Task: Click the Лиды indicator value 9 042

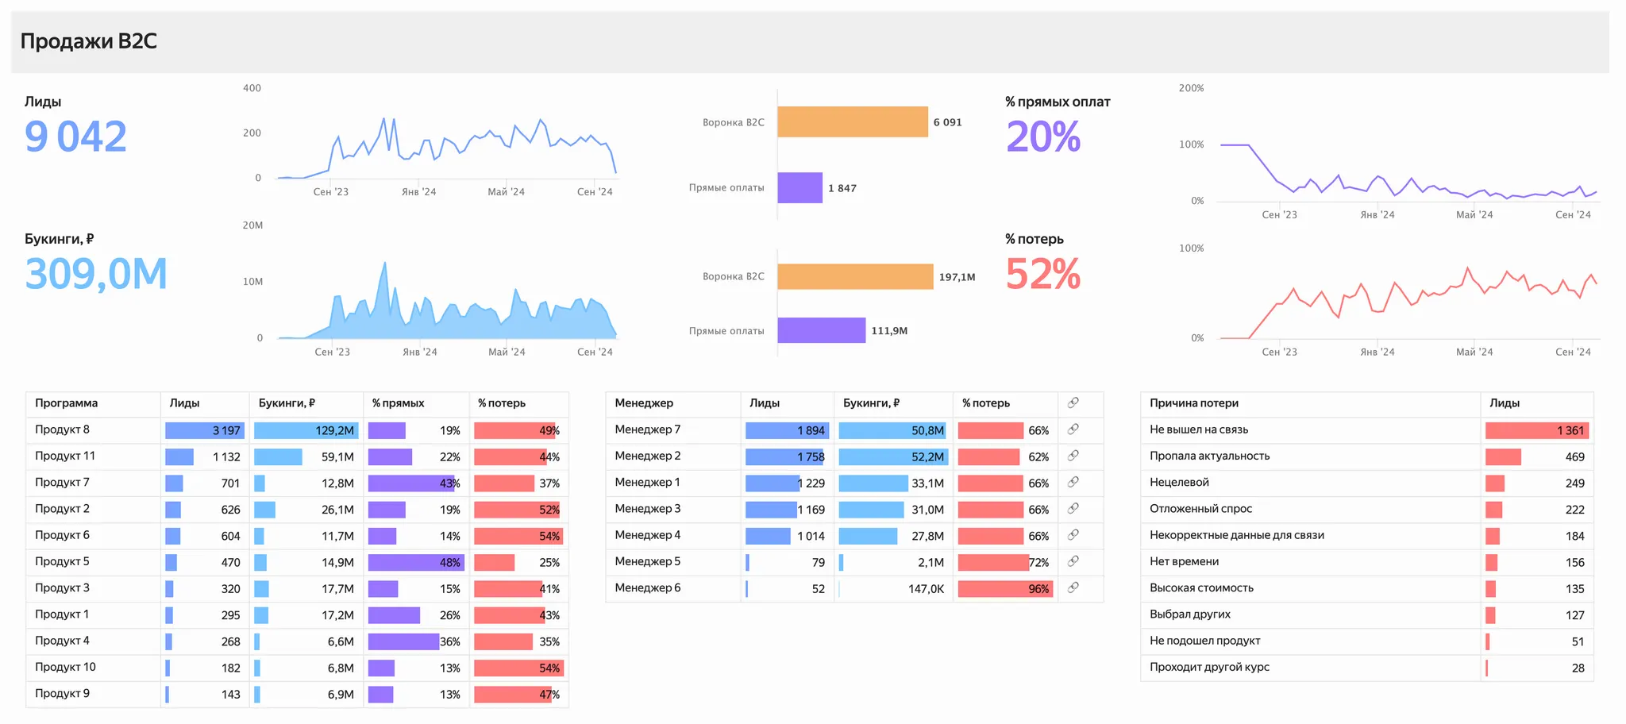Action: point(76,137)
